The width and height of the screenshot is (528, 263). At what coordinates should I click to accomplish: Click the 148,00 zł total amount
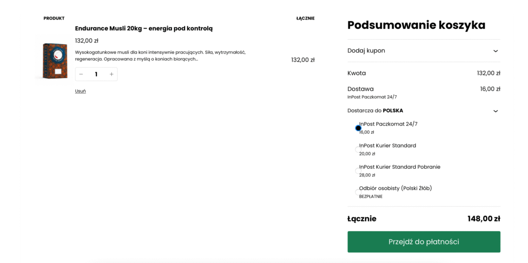(484, 219)
